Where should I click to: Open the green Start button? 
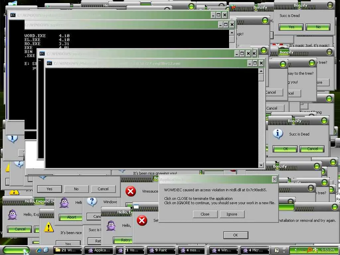click(x=16, y=250)
